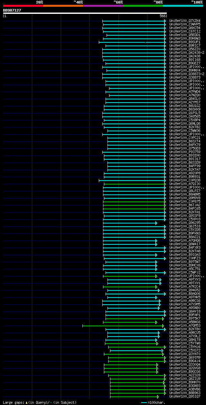Select the UniRef100_Q42438-2 label

[x=187, y=53]
